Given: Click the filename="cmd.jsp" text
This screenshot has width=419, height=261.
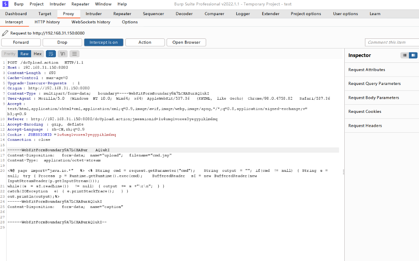Looking at the screenshot, I should (151, 156).
